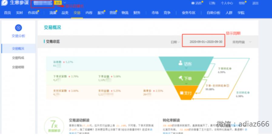Select 交易明细 in the sidebar
The image size is (272, 138).
point(18,67)
